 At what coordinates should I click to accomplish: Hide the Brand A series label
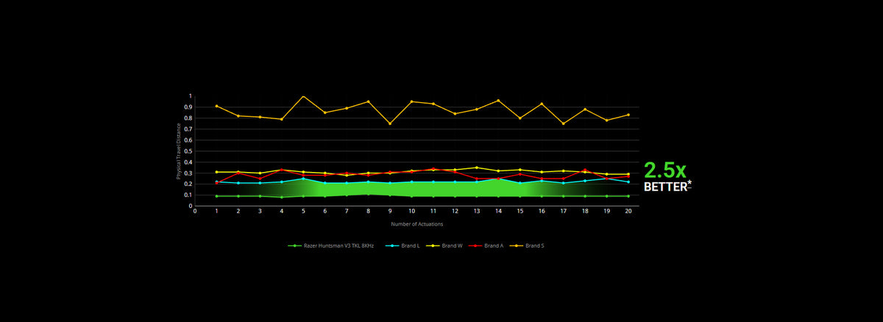484,245
